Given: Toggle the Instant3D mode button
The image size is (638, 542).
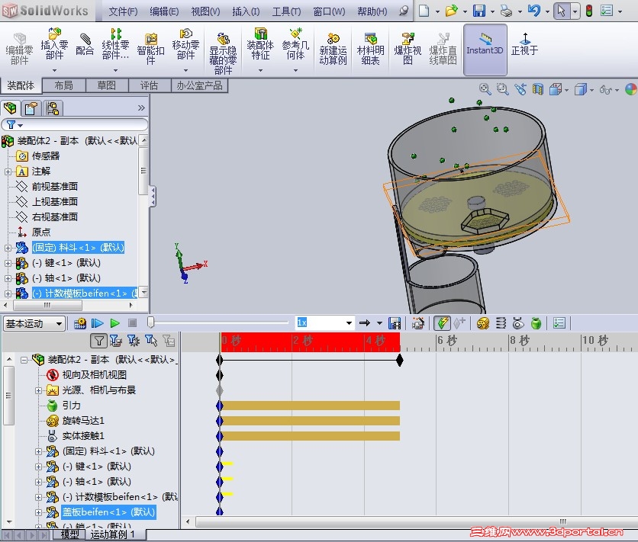Looking at the screenshot, I should click(x=484, y=48).
